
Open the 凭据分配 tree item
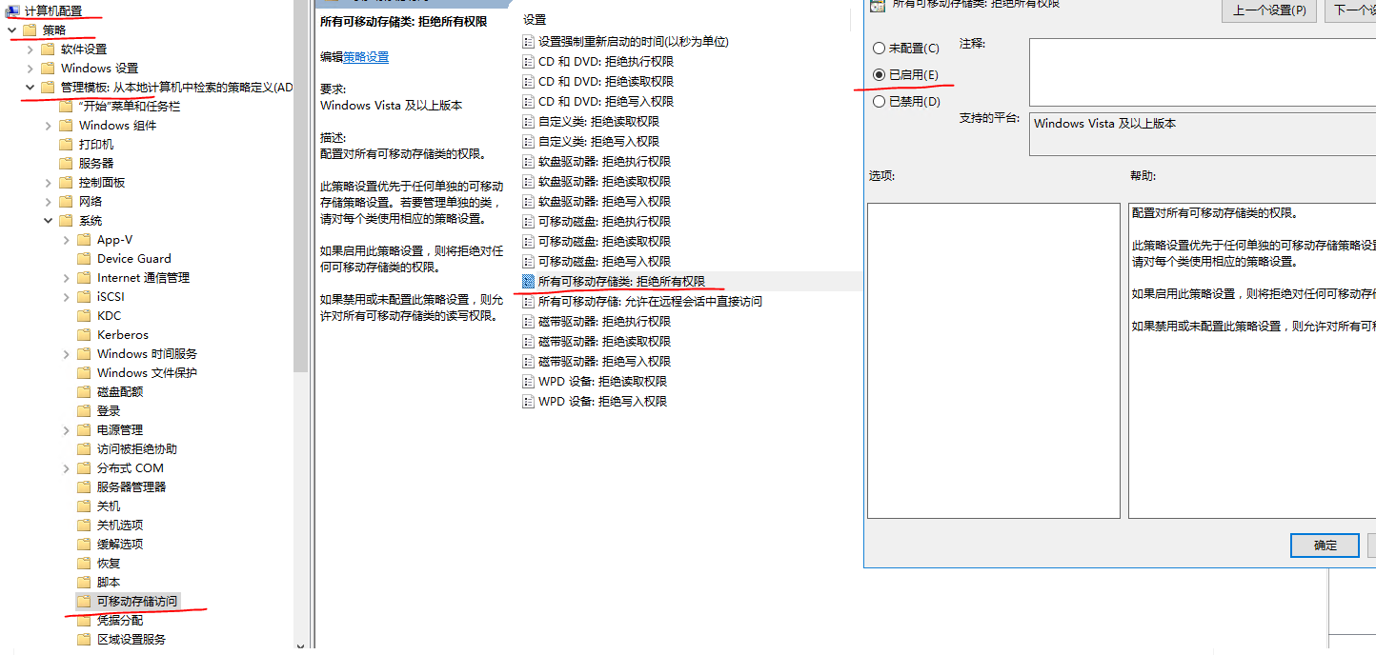point(120,620)
